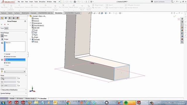Open the DisplayManager tab icon
This screenshot has width=187, height=105.
click(x=18, y=18)
